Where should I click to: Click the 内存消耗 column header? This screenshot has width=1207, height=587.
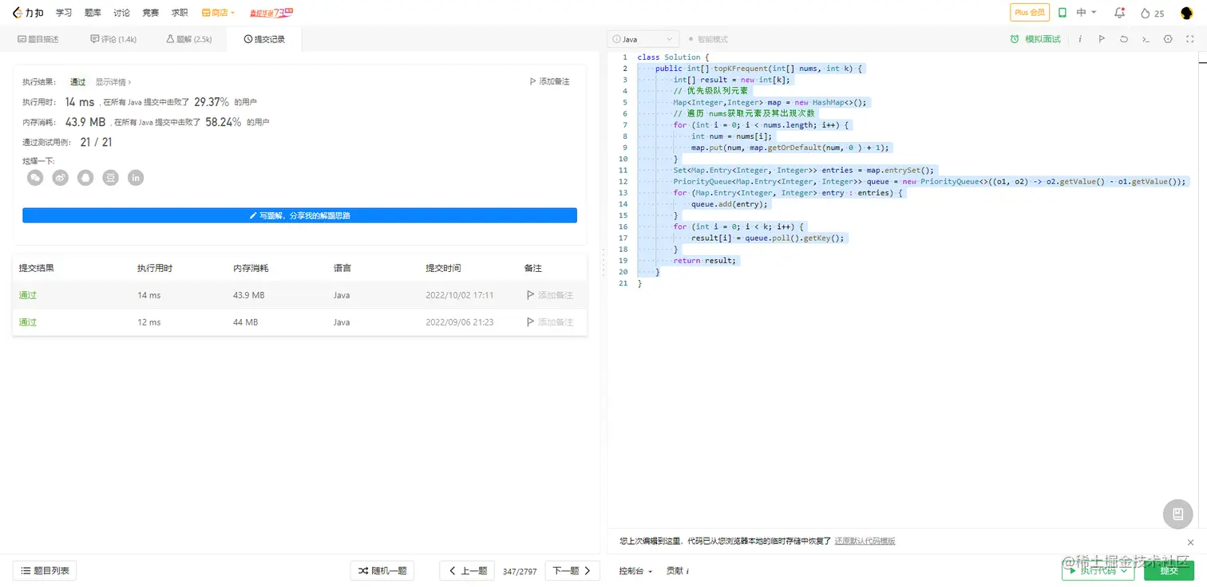point(251,268)
